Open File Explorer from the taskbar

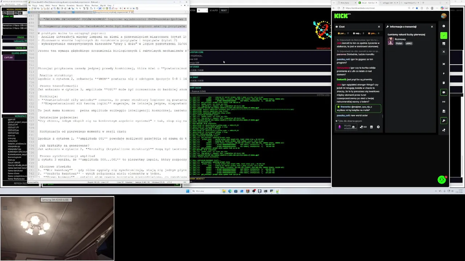[224, 191]
